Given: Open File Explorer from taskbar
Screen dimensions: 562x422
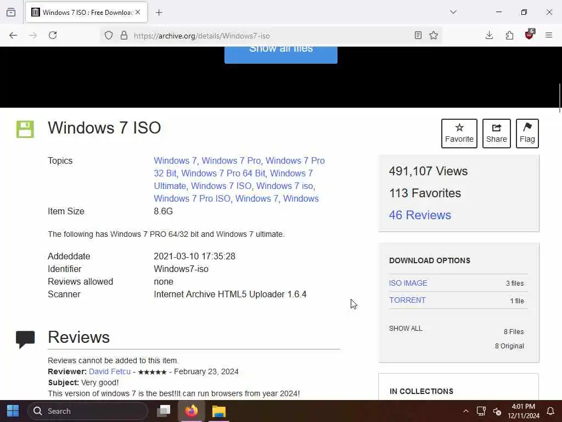Looking at the screenshot, I should pyautogui.click(x=218, y=411).
